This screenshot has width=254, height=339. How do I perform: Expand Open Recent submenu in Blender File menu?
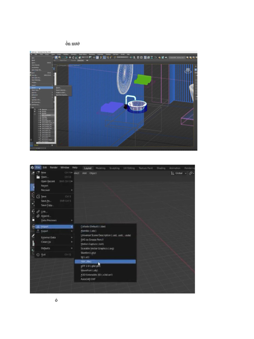pos(55,181)
